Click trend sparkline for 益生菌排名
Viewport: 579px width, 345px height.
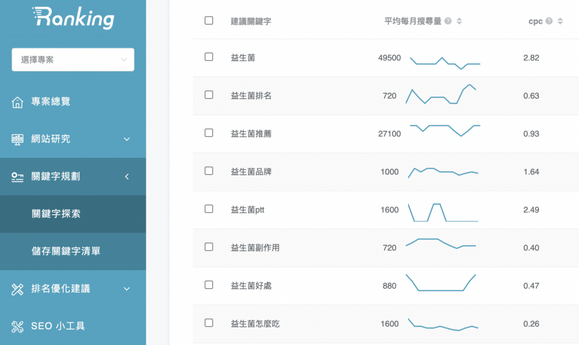pyautogui.click(x=441, y=94)
